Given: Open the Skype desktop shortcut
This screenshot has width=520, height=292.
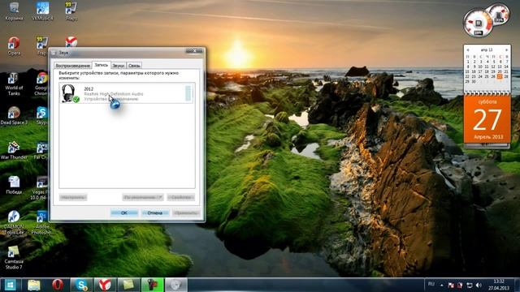Looking at the screenshot, I should click(x=41, y=116).
